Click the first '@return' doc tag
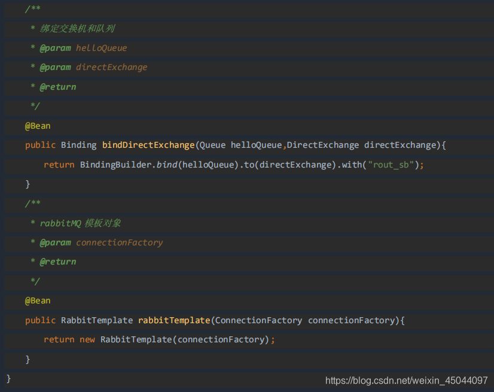 point(57,87)
